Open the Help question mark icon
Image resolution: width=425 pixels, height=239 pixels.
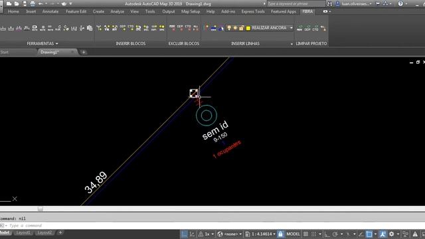(x=400, y=4)
